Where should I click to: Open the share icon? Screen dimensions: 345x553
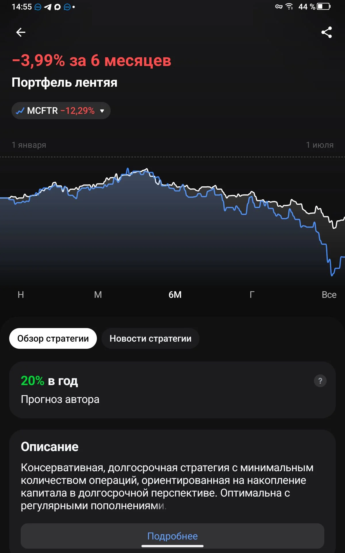point(327,32)
